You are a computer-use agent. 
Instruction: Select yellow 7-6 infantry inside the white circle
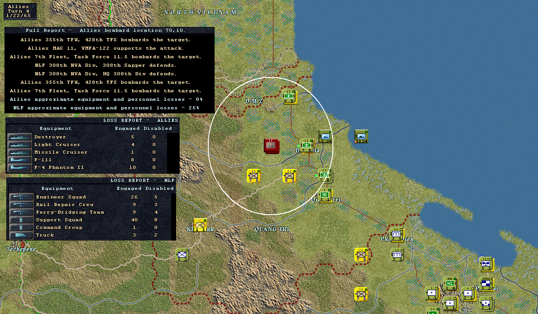254,176
